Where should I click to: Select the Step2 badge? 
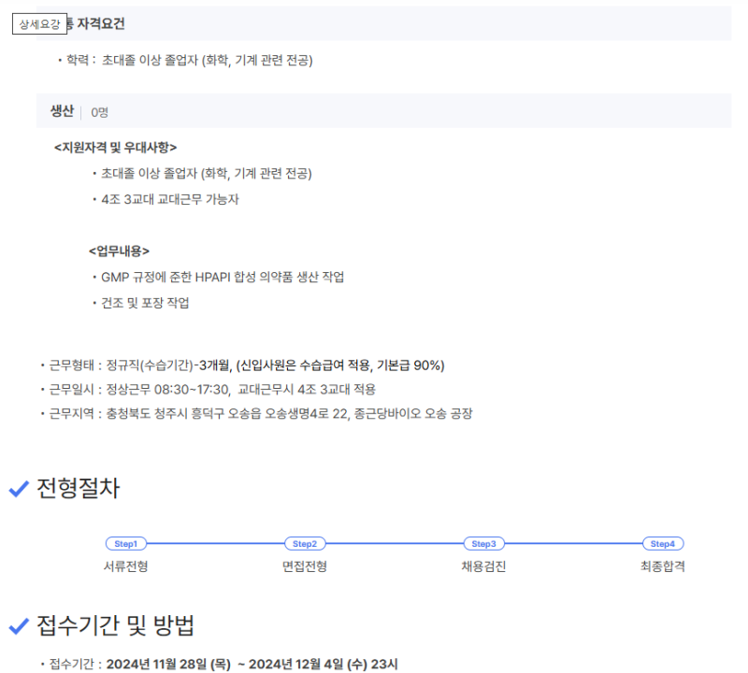tap(304, 544)
